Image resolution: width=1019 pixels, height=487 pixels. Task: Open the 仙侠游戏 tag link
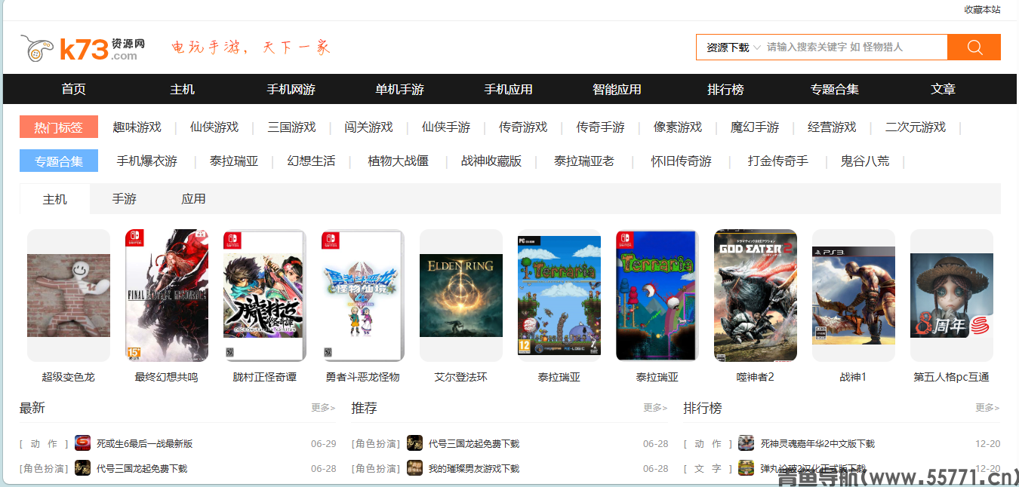pyautogui.click(x=214, y=127)
